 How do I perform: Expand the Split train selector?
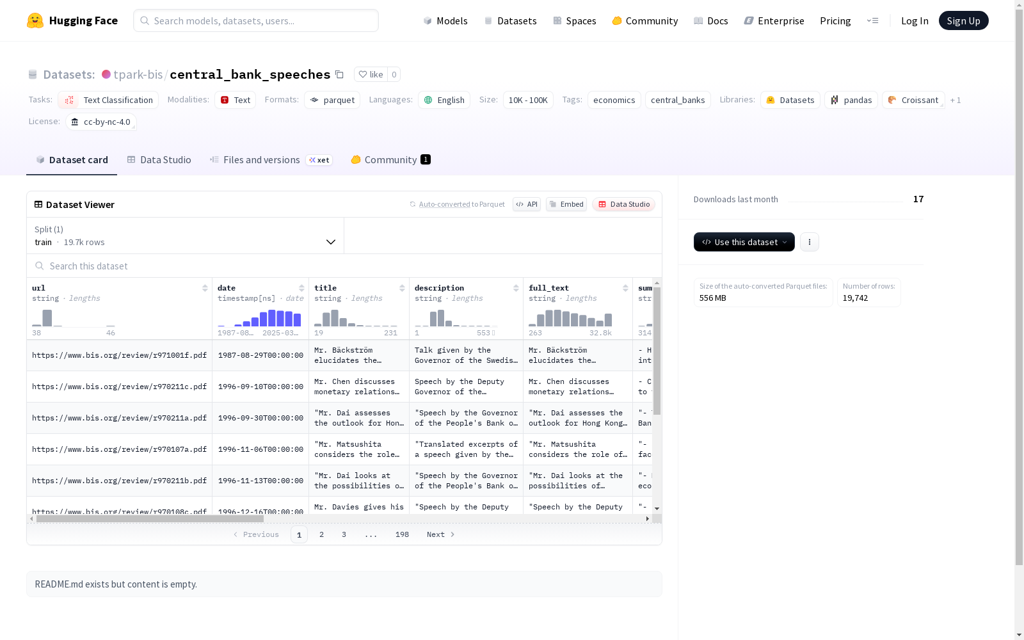pyautogui.click(x=185, y=236)
